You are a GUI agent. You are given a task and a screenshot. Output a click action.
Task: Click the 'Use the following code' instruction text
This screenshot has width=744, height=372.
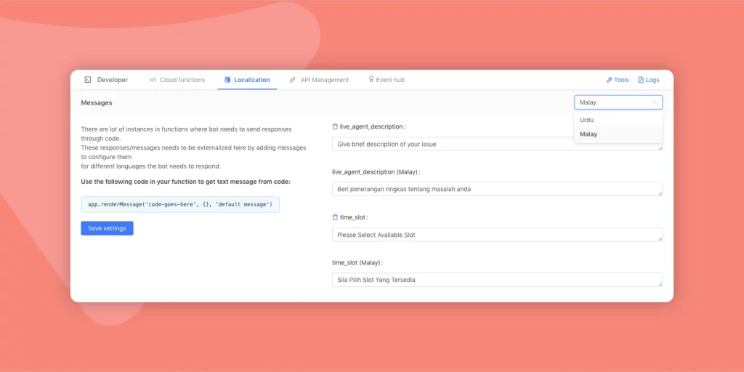(185, 182)
